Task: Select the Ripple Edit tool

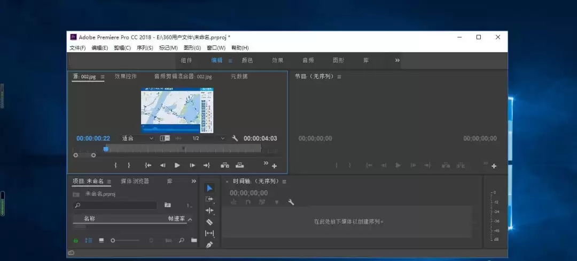Action: (x=209, y=211)
